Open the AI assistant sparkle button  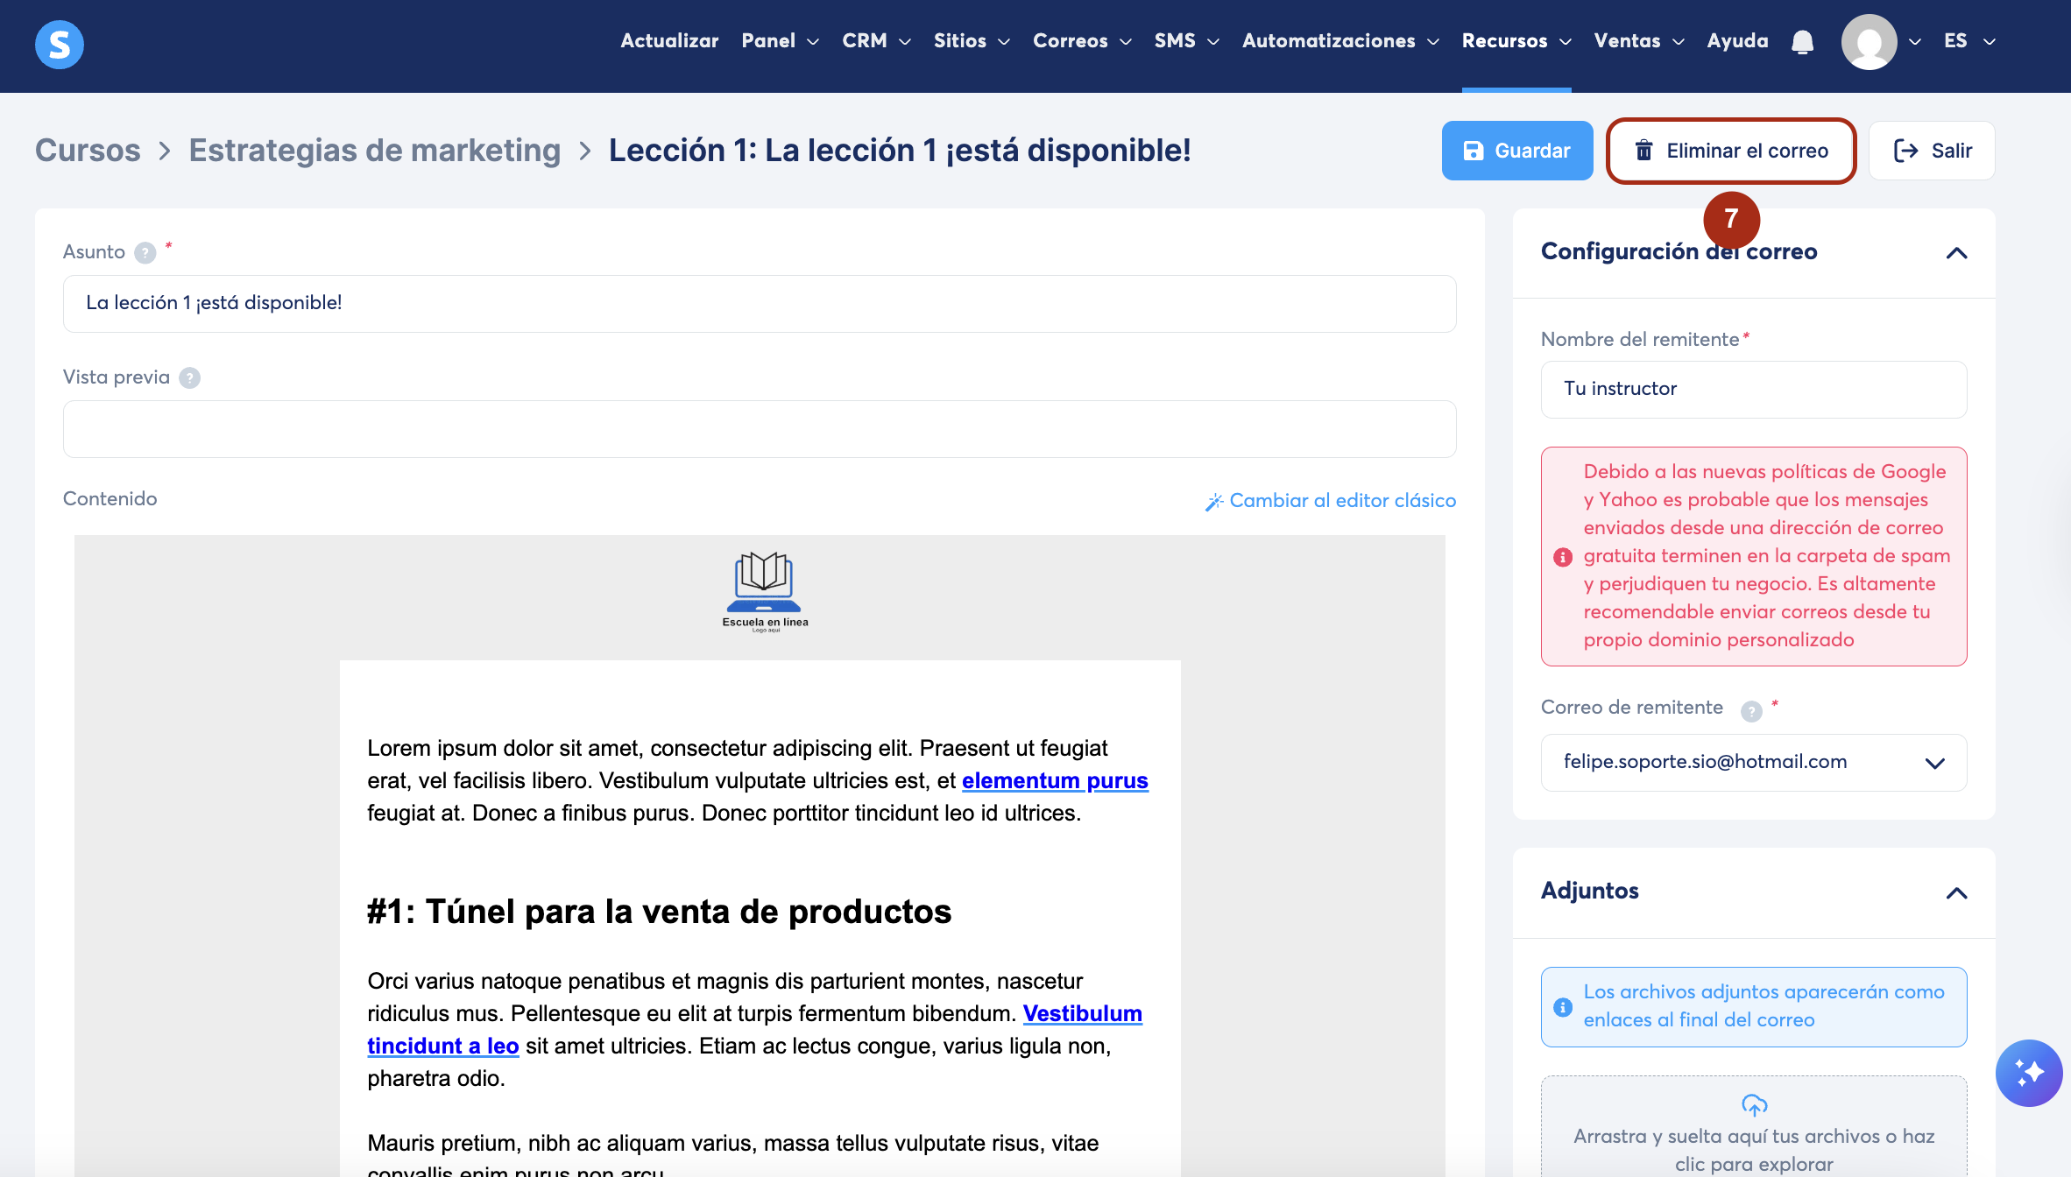(2029, 1073)
